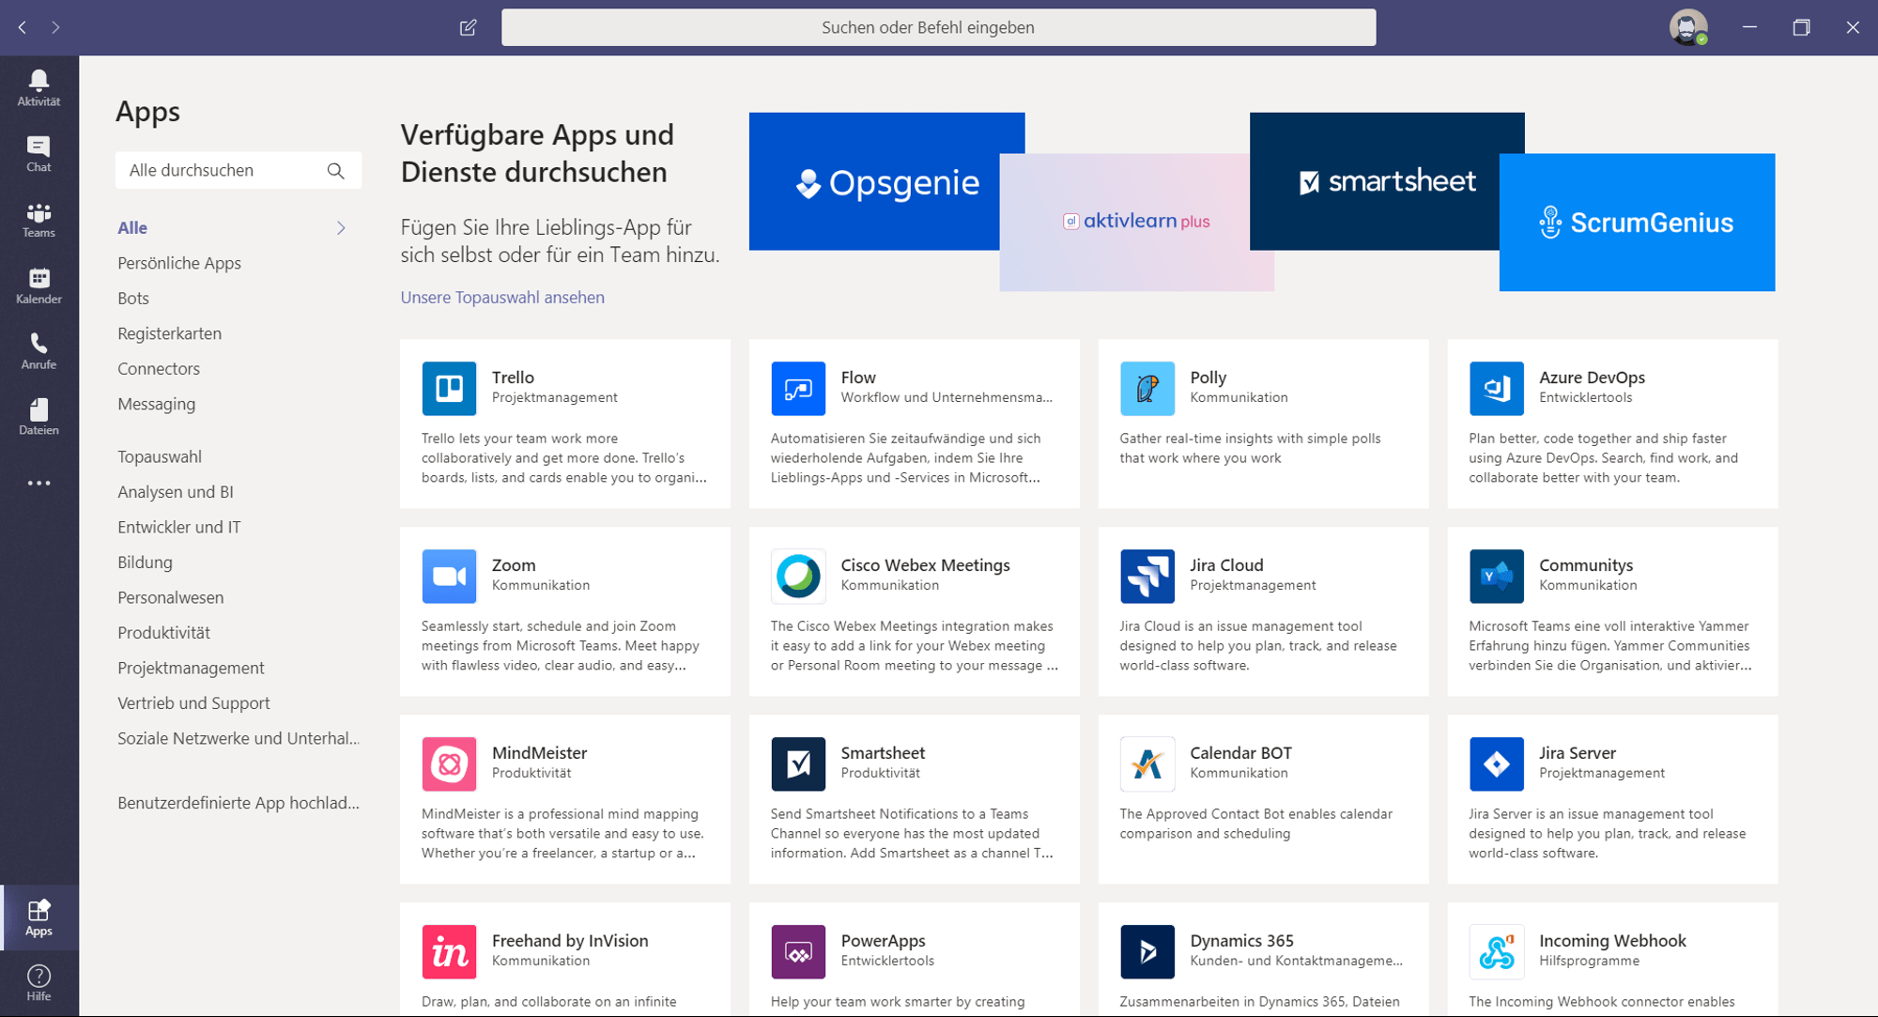Open the Topauswahl category
Image resolution: width=1878 pixels, height=1017 pixels.
click(160, 456)
